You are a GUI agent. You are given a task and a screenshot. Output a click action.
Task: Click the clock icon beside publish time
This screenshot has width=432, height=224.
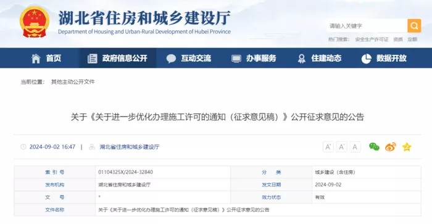tap(23, 147)
